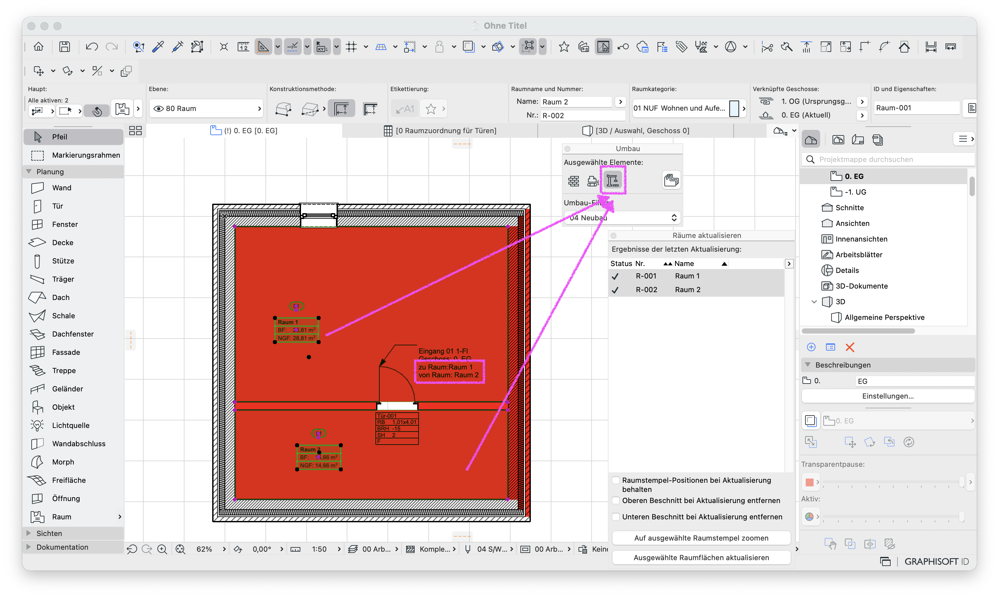Enable Oberen Beschnitt bei Aktualisierung entfernen
This screenshot has height=598, width=999.
tap(615, 500)
